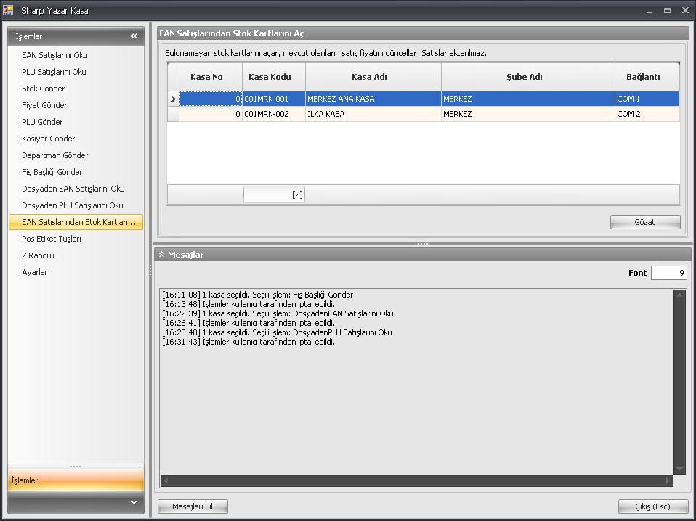Sort by Kasa No column header
The height and width of the screenshot is (521, 696).
211,77
